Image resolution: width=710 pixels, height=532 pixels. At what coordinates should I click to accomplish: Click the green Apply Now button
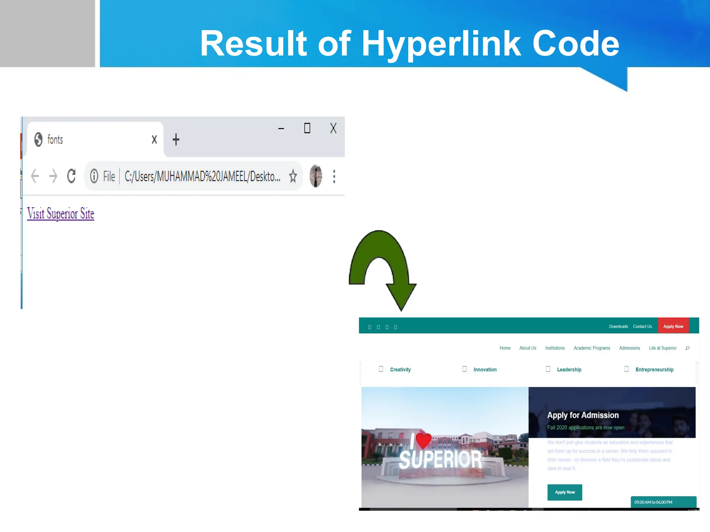565,492
